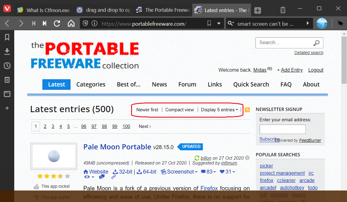Viewport: 347px width, 202px height.
Task: Open the Pale Moon Portable entry title
Action: point(117,147)
